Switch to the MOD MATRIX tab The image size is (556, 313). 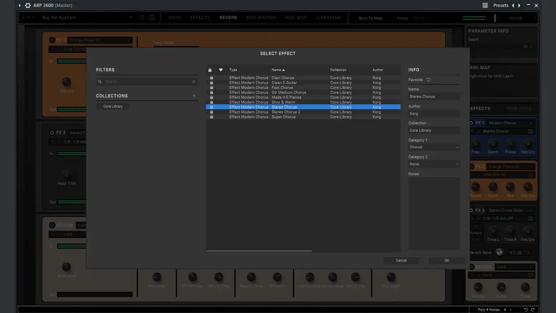[261, 18]
